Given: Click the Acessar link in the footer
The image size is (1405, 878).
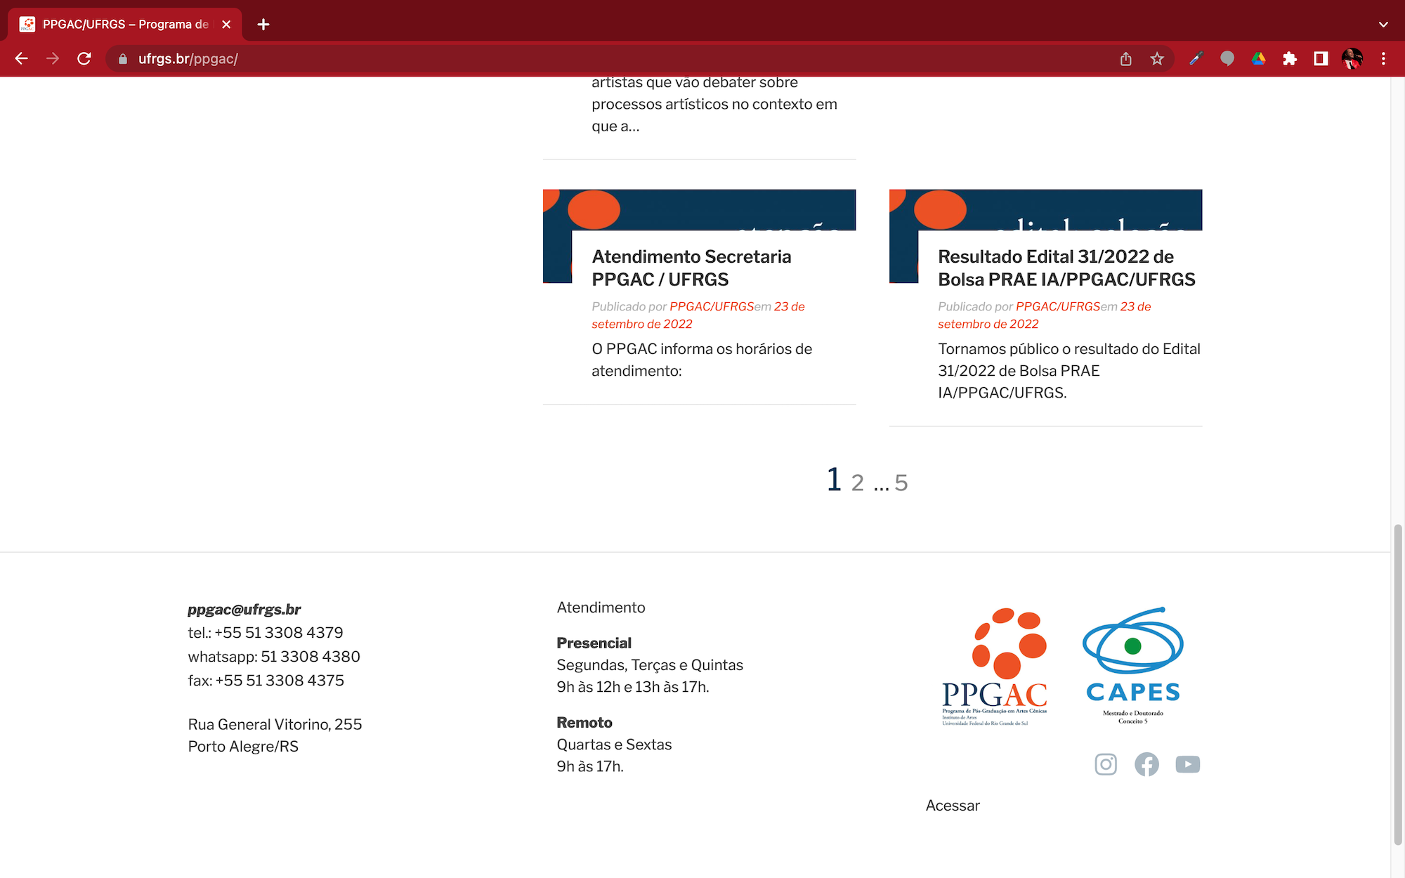Looking at the screenshot, I should pyautogui.click(x=952, y=806).
